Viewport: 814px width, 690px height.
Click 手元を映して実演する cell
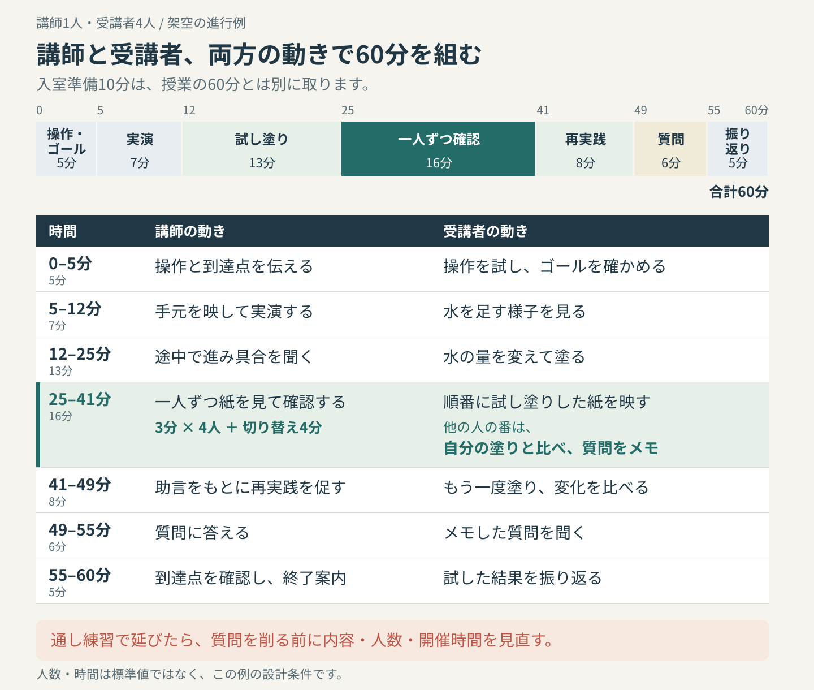coord(234,312)
